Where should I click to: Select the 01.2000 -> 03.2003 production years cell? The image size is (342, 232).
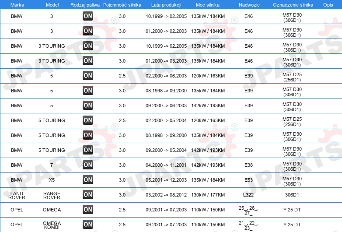166,61
